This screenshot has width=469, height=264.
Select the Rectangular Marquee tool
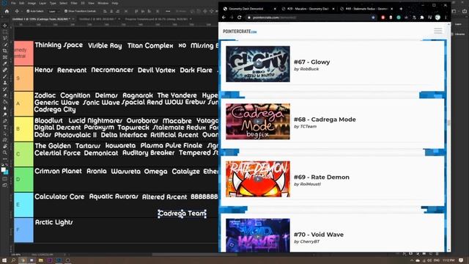[5, 32]
